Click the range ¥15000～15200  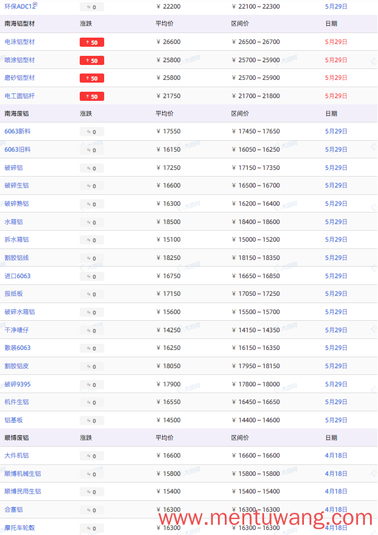point(256,239)
